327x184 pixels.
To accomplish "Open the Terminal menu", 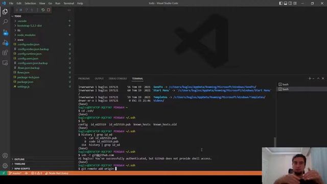I will pyautogui.click(x=69, y=4).
